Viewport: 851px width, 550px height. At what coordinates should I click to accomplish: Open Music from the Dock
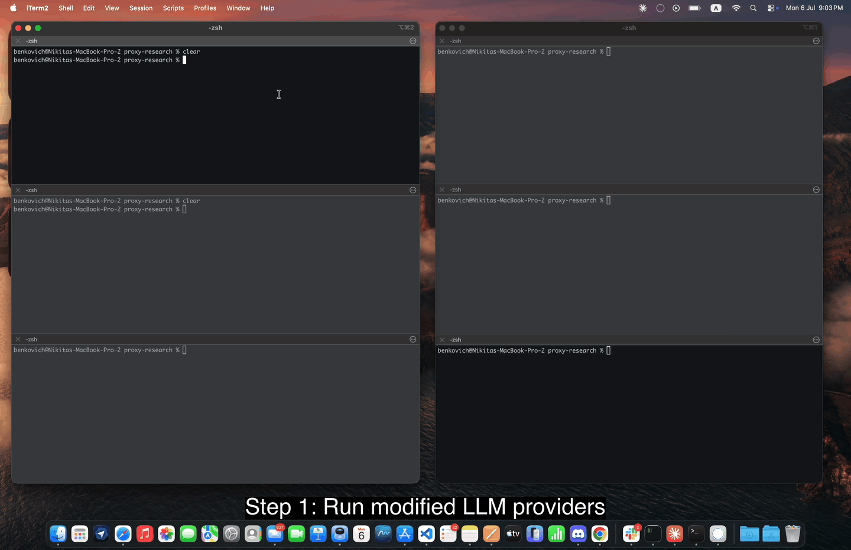tap(145, 534)
